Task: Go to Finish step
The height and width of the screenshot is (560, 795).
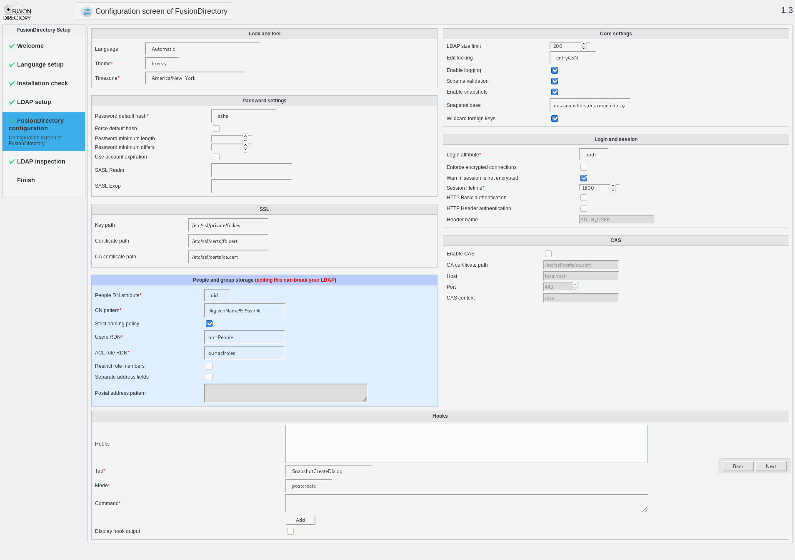Action: tap(26, 180)
